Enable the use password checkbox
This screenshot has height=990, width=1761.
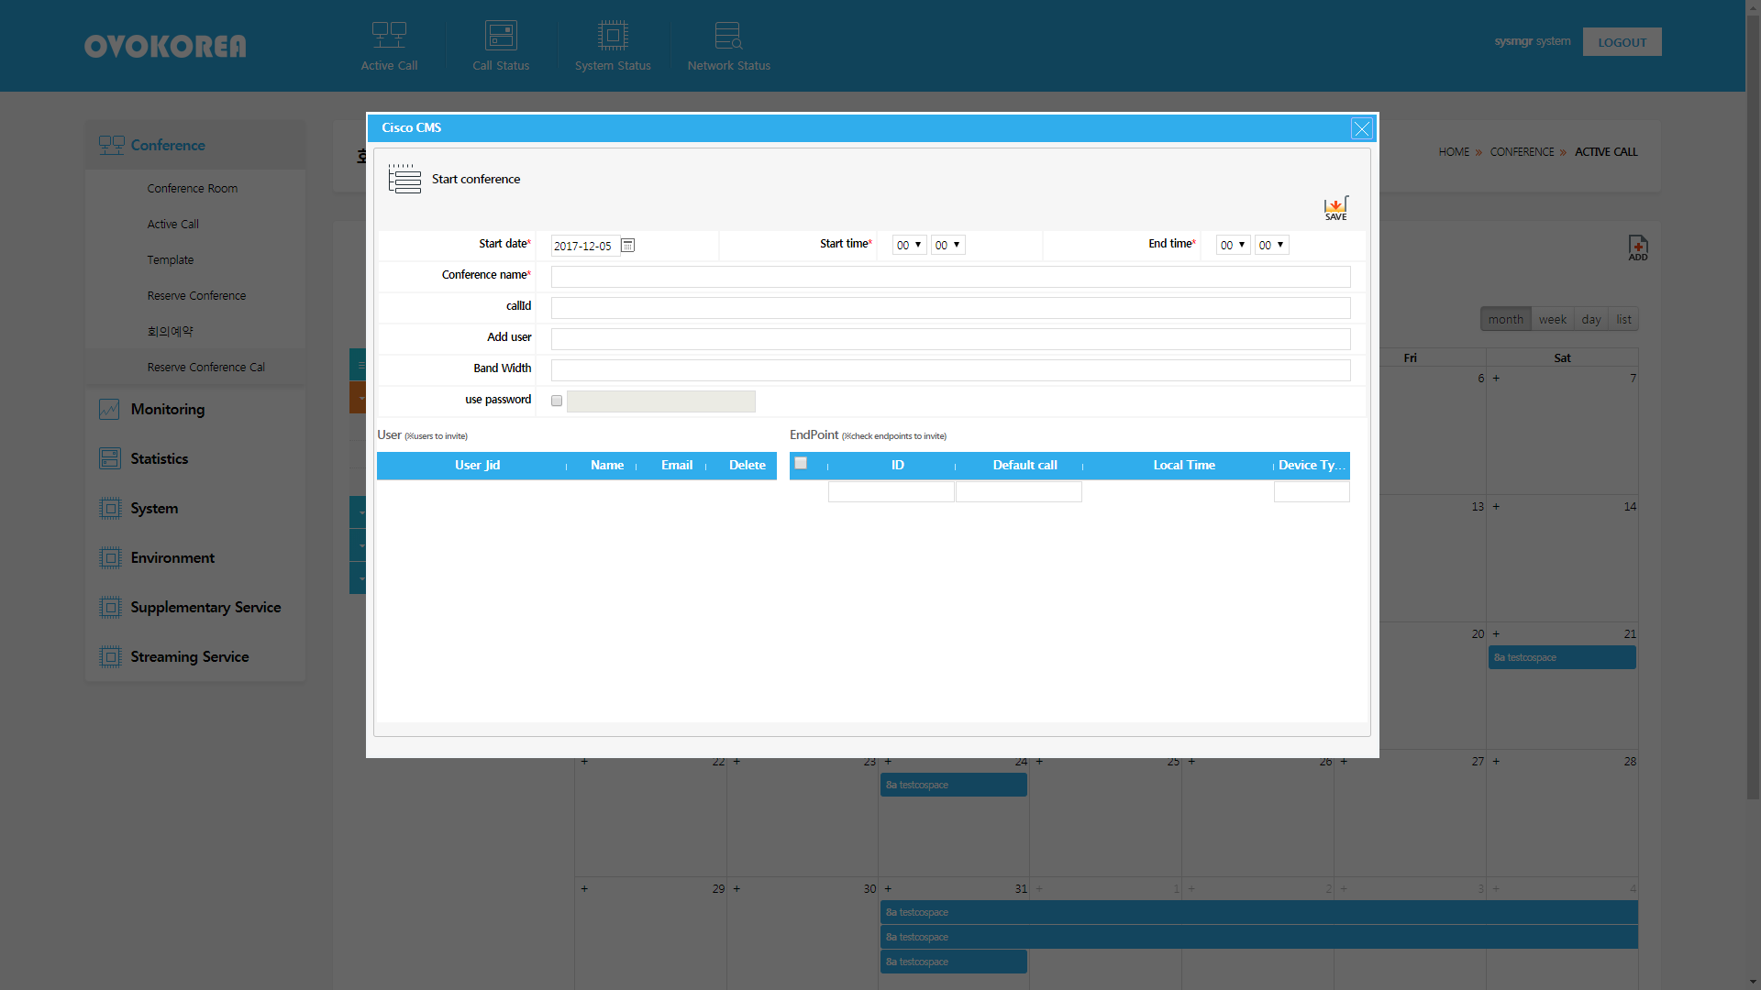(557, 401)
